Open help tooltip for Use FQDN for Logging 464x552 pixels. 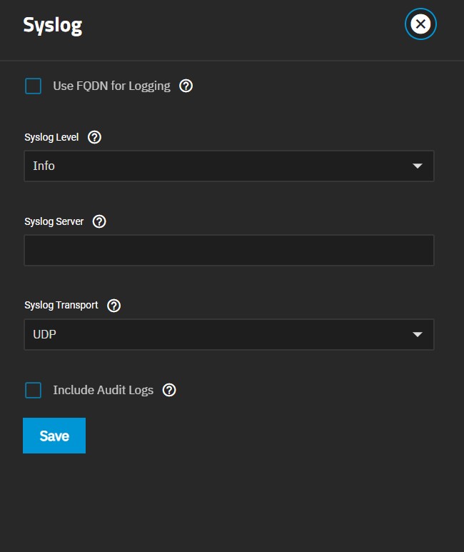pyautogui.click(x=186, y=86)
